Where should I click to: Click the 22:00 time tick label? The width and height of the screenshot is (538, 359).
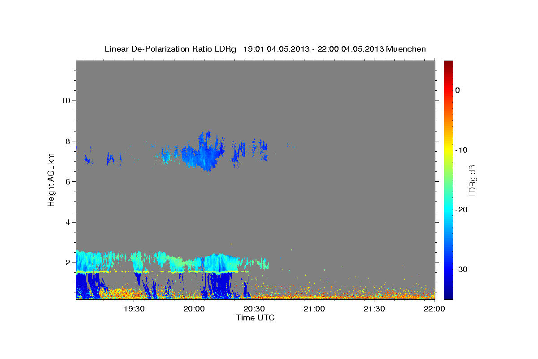point(434,309)
